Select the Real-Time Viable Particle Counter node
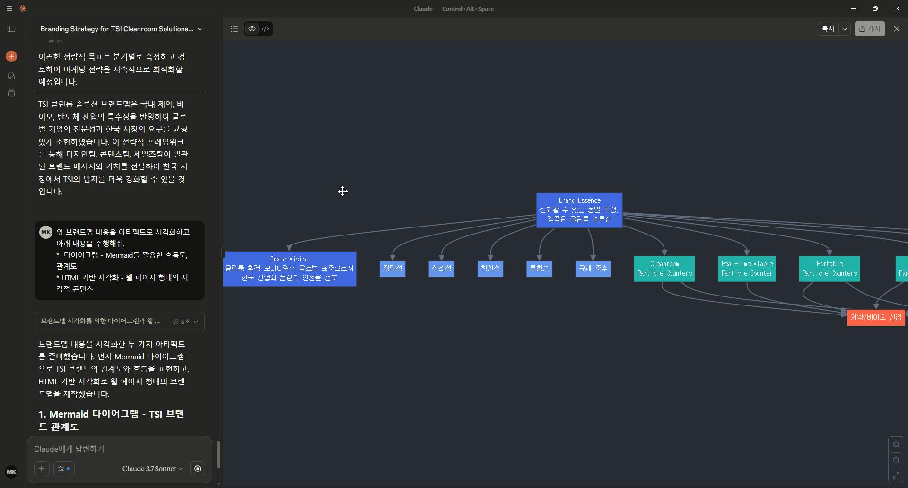 [x=747, y=269]
